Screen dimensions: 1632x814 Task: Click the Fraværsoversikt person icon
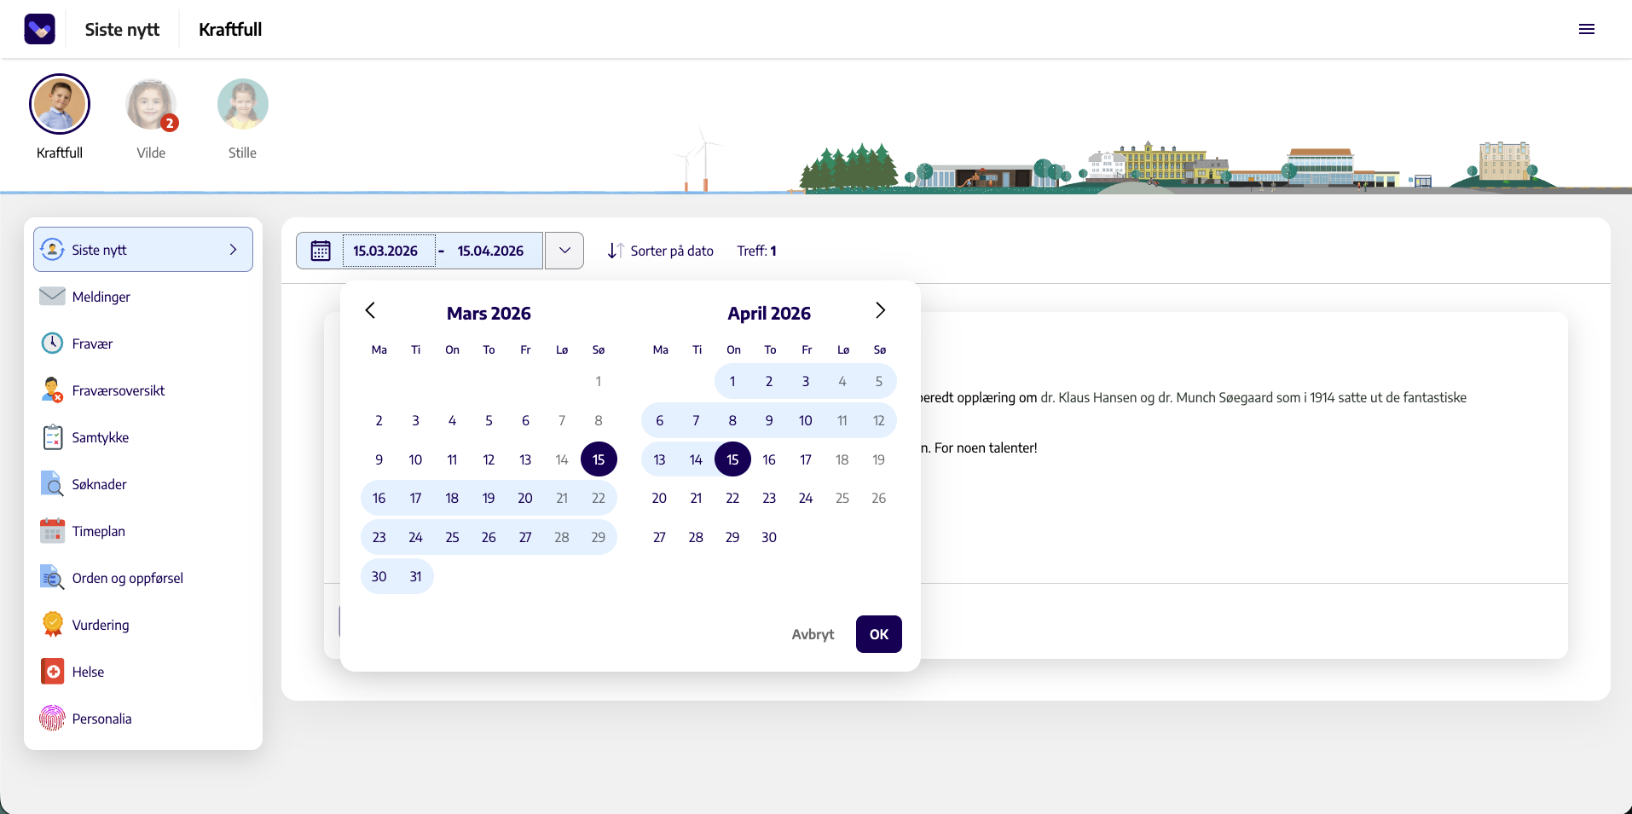click(x=52, y=390)
